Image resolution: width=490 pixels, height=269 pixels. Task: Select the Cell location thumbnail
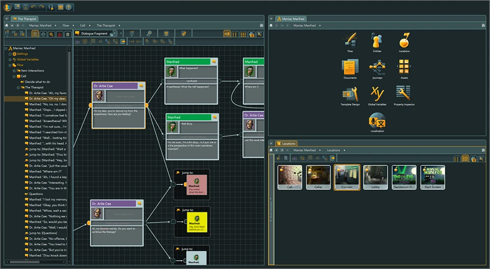coord(290,177)
